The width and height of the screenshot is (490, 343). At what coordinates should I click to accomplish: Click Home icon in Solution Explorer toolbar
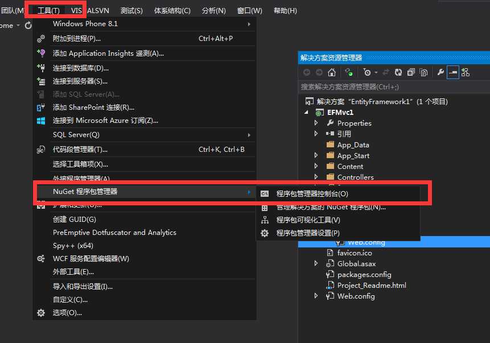tap(332, 72)
